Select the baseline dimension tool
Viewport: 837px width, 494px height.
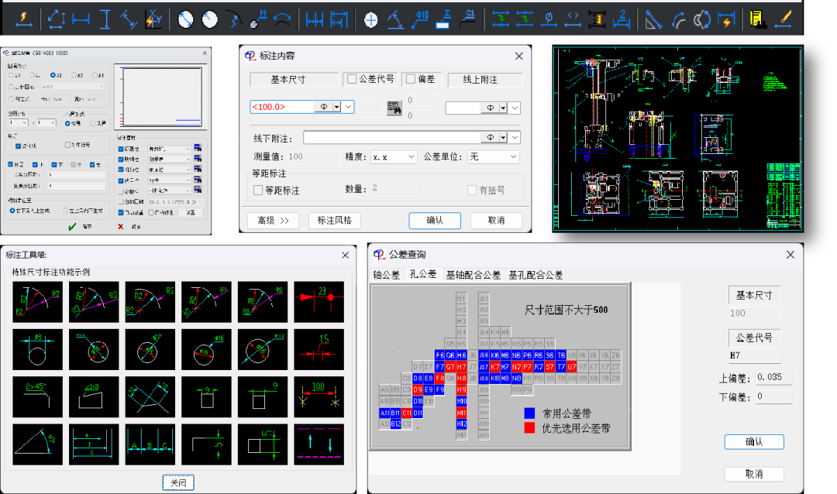[x=339, y=19]
